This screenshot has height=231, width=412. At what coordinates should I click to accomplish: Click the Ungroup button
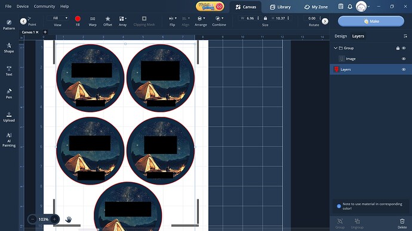click(357, 224)
